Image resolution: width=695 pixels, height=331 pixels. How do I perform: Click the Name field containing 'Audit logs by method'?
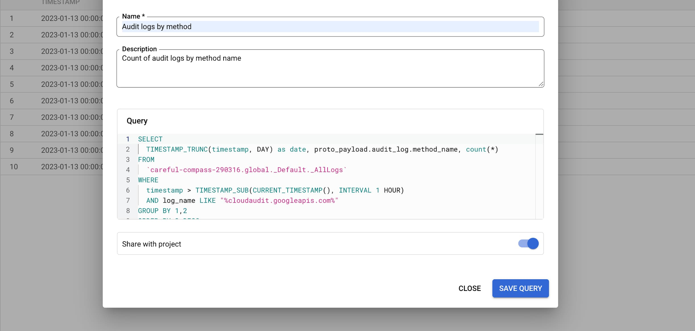pyautogui.click(x=330, y=27)
